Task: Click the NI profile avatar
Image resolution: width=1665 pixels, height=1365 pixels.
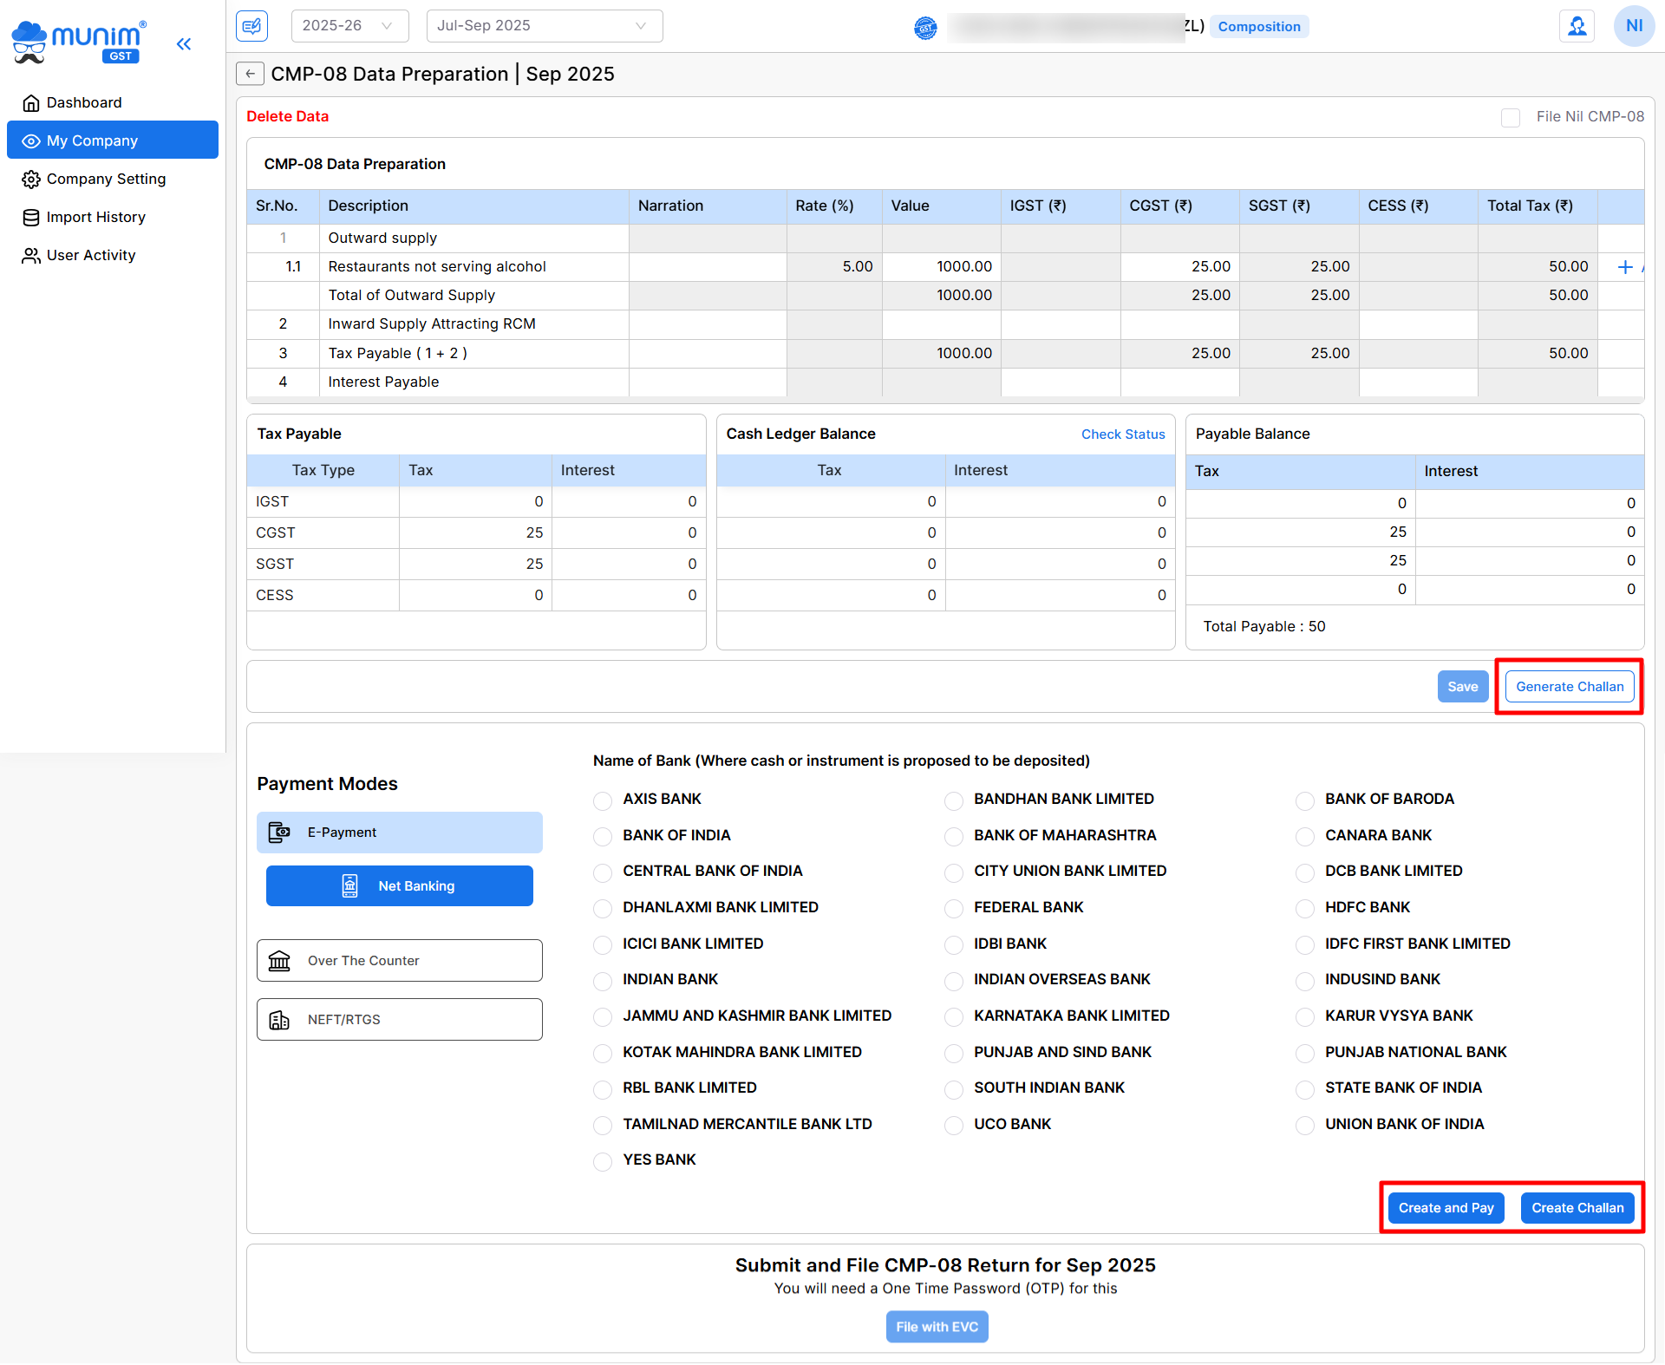Action: tap(1633, 26)
